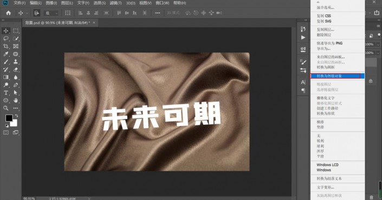Select the Dodge tool

[5, 85]
